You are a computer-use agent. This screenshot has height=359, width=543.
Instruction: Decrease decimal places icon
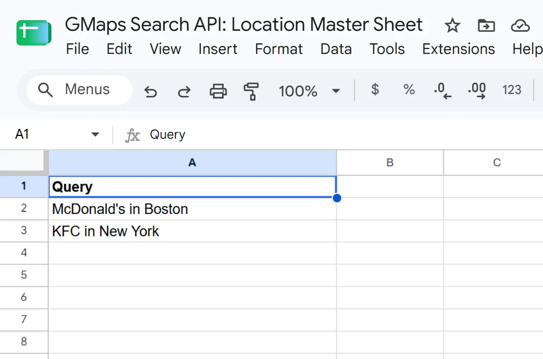tap(442, 91)
